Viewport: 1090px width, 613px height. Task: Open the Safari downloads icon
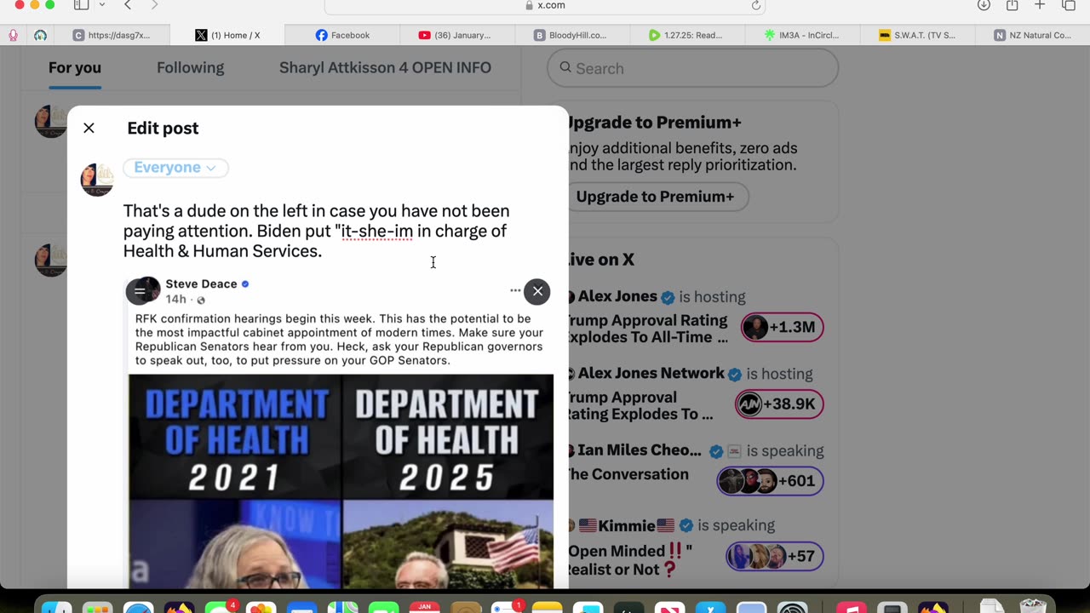tap(984, 5)
